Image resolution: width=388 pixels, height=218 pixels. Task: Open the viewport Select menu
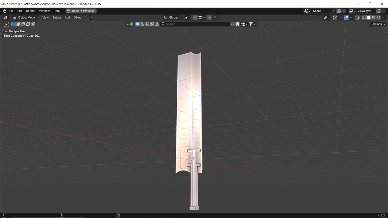(57, 18)
